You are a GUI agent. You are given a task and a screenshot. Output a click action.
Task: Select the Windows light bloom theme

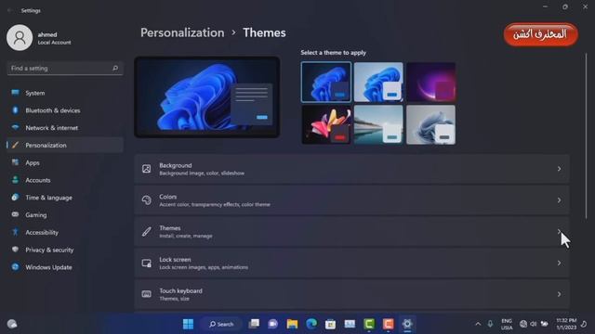pyautogui.click(x=378, y=83)
